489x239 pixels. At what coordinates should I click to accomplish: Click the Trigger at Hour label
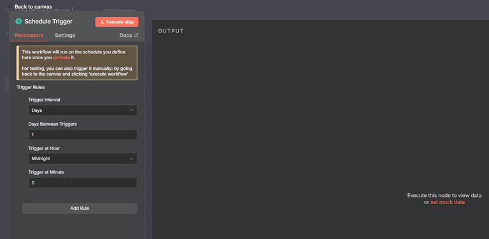(44, 149)
